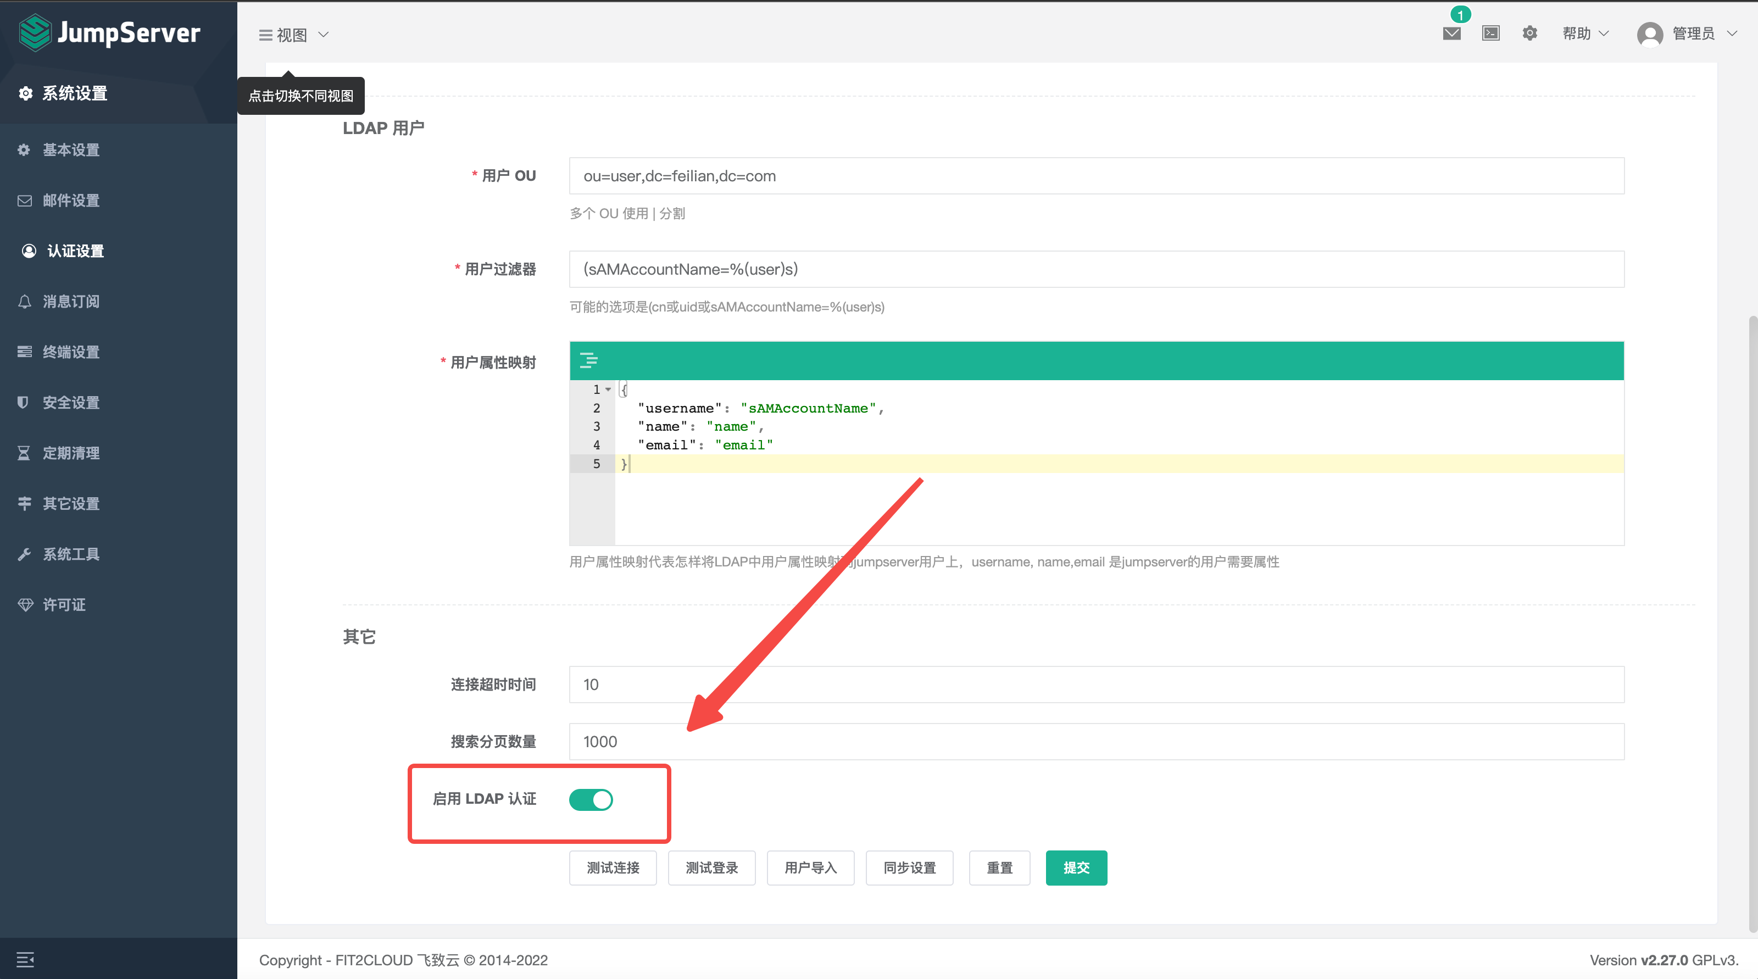The height and width of the screenshot is (979, 1758).
Task: Click the 测试连接 button
Action: point(612,868)
